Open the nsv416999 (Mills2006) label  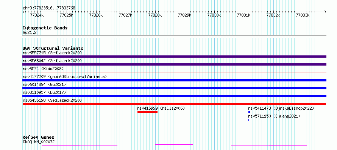(x=161, y=108)
